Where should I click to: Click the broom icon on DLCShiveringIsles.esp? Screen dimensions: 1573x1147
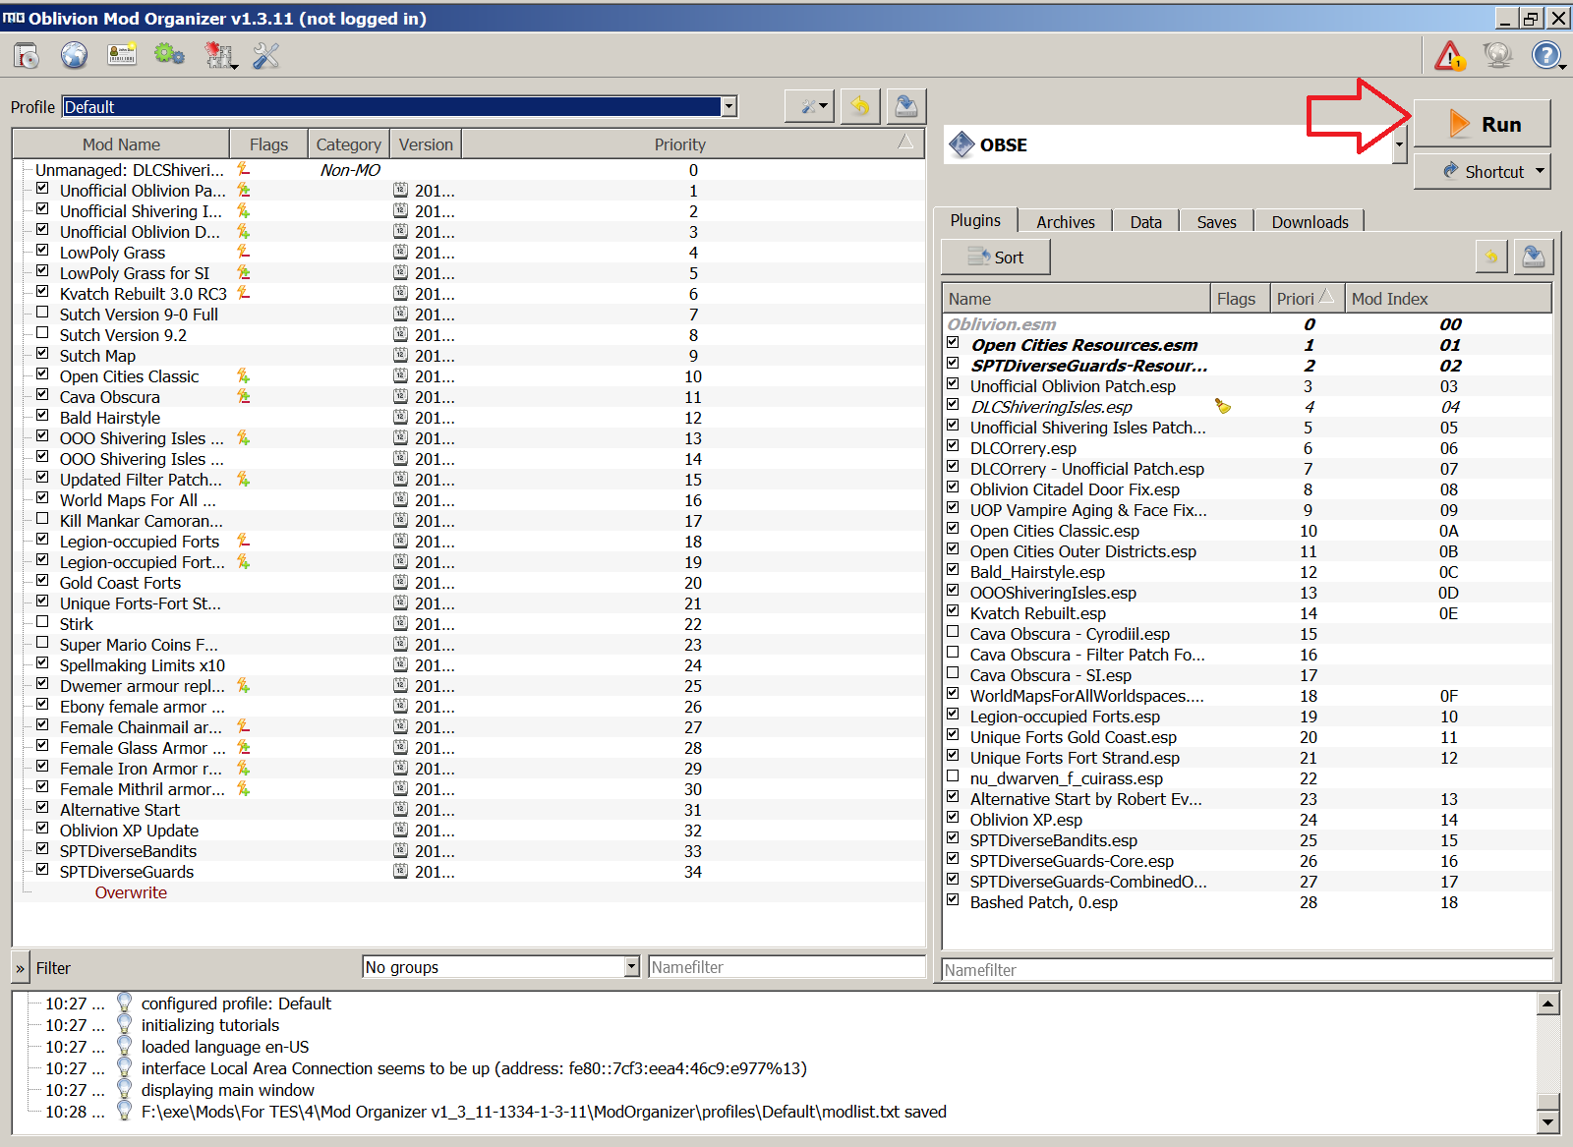point(1223,406)
